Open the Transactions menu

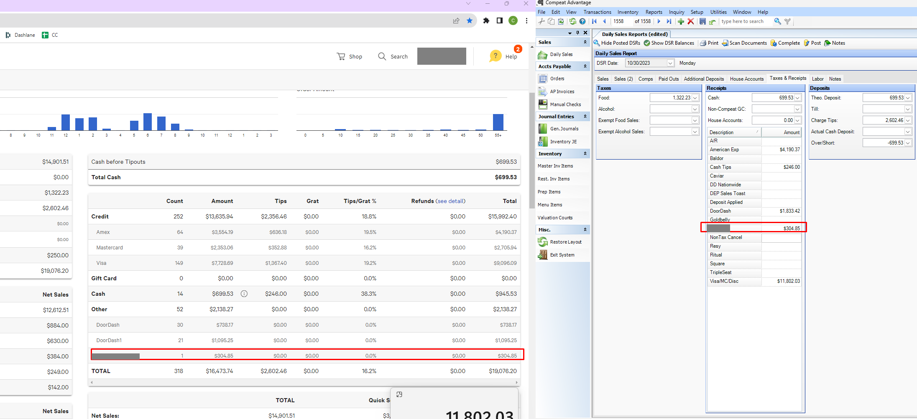(x=597, y=12)
